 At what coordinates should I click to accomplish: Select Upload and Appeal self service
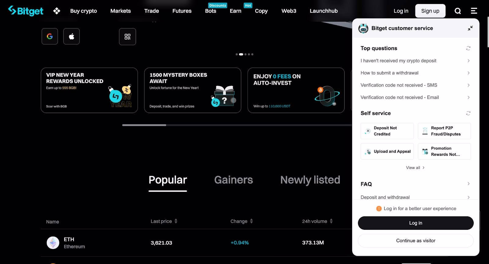click(387, 152)
